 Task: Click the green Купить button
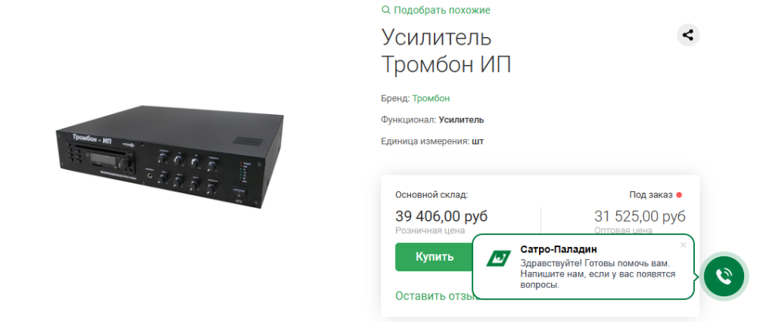coord(434,257)
